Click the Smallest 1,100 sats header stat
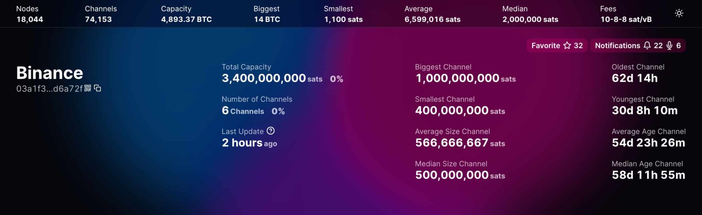This screenshot has width=702, height=215. (x=343, y=14)
